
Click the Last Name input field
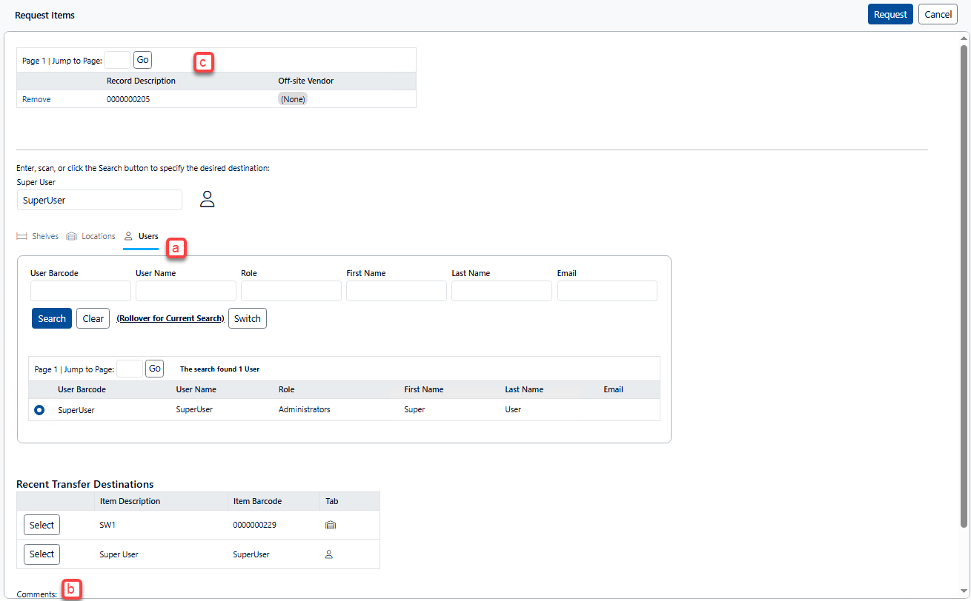coord(501,291)
